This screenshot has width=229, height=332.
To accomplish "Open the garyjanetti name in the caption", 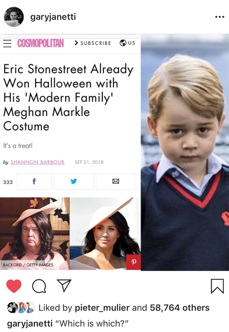I will [x=30, y=323].
